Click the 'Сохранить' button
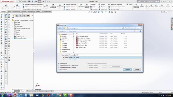 click(x=127, y=70)
